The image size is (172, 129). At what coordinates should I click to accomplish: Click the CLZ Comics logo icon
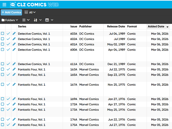pyautogui.click(x=13, y=5)
